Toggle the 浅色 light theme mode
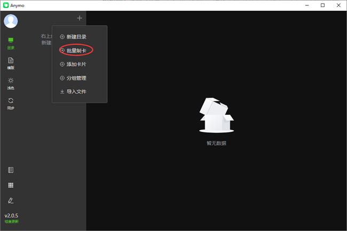 point(11,83)
